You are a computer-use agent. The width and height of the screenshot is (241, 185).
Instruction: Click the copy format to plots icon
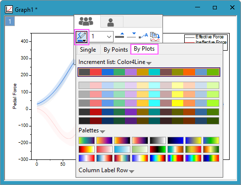pos(155,36)
